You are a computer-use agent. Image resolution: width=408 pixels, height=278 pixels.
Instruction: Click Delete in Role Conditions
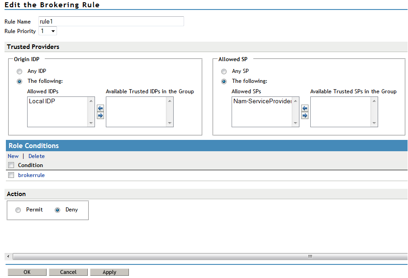point(37,156)
